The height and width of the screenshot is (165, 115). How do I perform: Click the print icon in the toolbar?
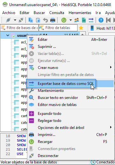53,20
